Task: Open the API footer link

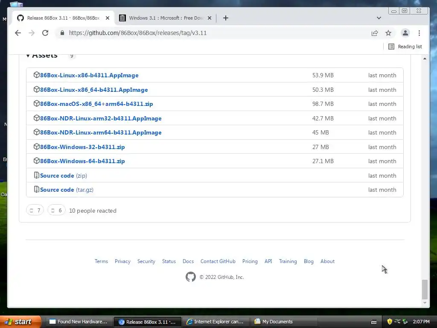Action: point(268,261)
